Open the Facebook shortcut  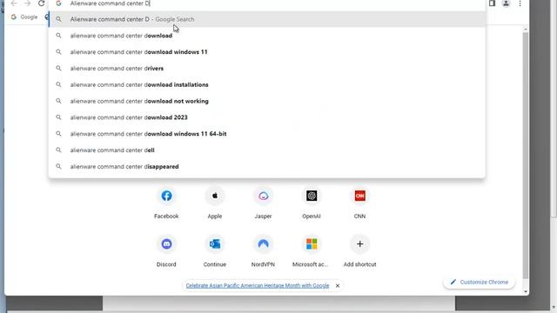(x=166, y=203)
